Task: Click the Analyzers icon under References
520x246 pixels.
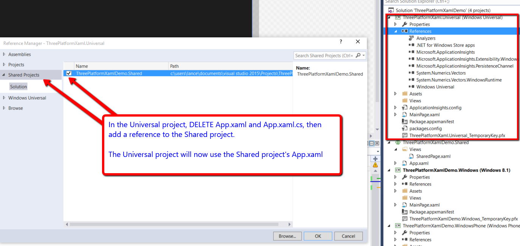Action: (412, 38)
